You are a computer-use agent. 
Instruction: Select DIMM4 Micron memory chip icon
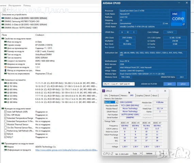pyautogui.click(x=3, y=28)
